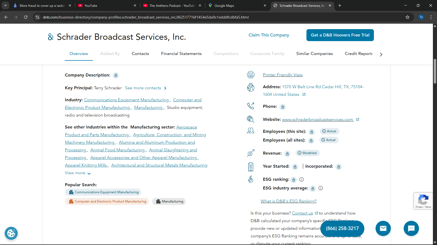Click the Claim This Company link
Viewport: 437px width, 245px height.
(x=269, y=35)
